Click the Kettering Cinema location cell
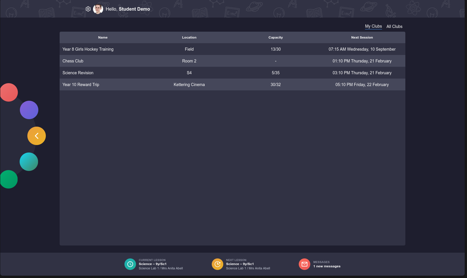 189,85
